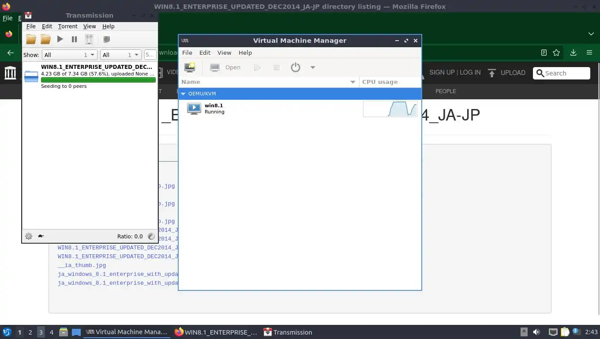The height and width of the screenshot is (339, 600).
Task: Expand the first Show filter dropdown
Action: 69,55
